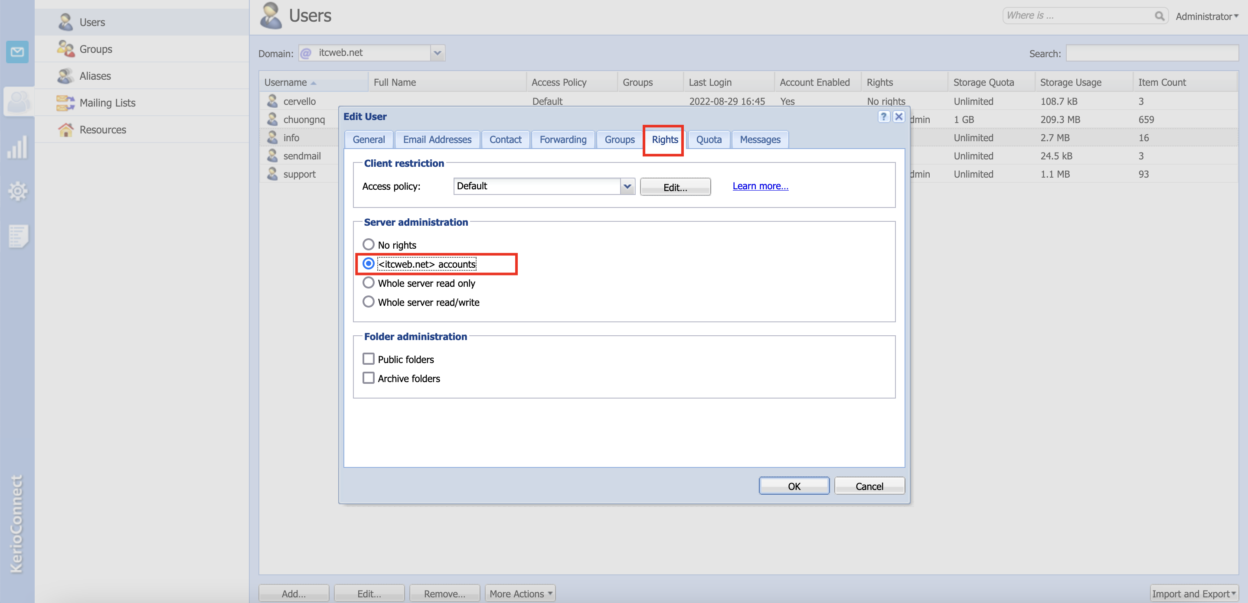
Task: Click the search magnifier icon in Where is box
Action: [1159, 16]
